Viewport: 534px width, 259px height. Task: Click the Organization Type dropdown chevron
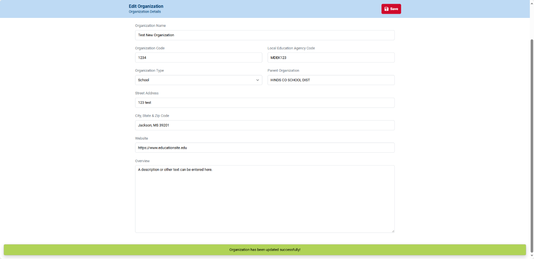(x=257, y=80)
